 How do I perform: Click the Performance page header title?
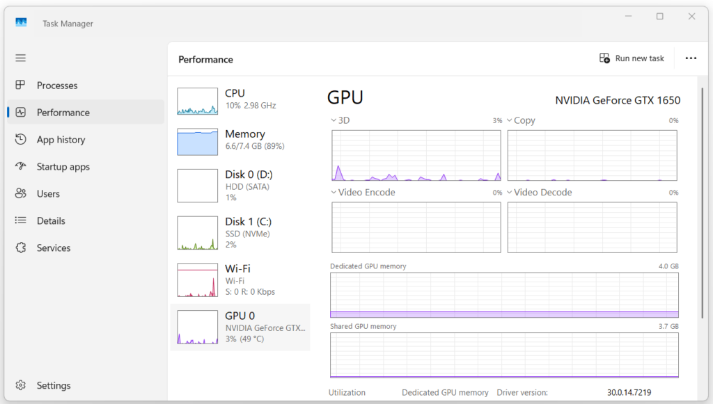pos(205,60)
